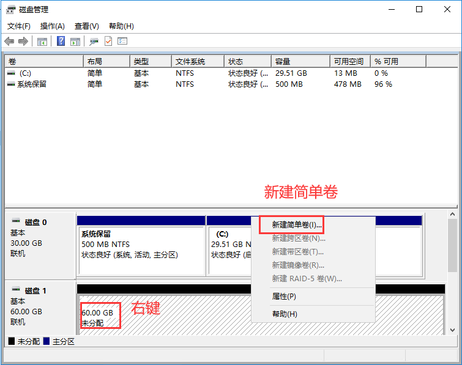Sort by the 文件系统 column header

(x=198, y=62)
